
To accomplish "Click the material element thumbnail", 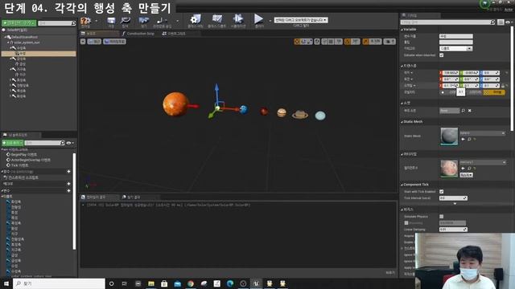I will tap(449, 169).
